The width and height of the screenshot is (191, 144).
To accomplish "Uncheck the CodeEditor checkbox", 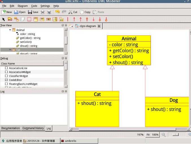I will tap(6, 80).
